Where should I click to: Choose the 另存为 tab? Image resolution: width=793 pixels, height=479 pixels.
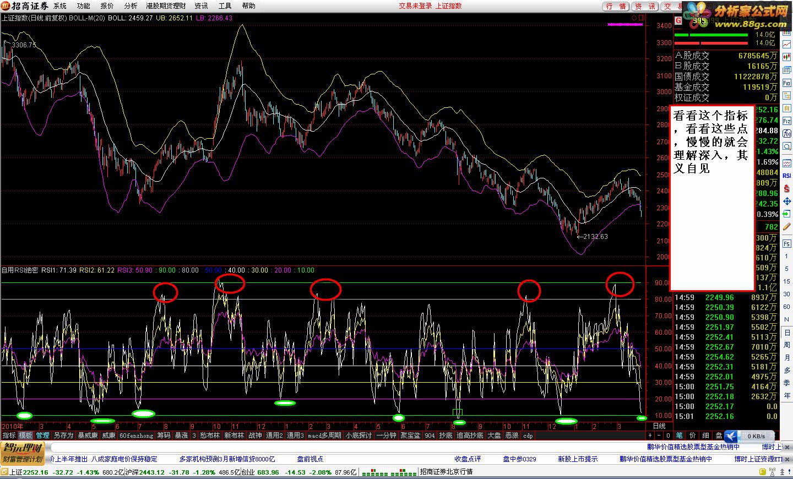tap(63, 436)
